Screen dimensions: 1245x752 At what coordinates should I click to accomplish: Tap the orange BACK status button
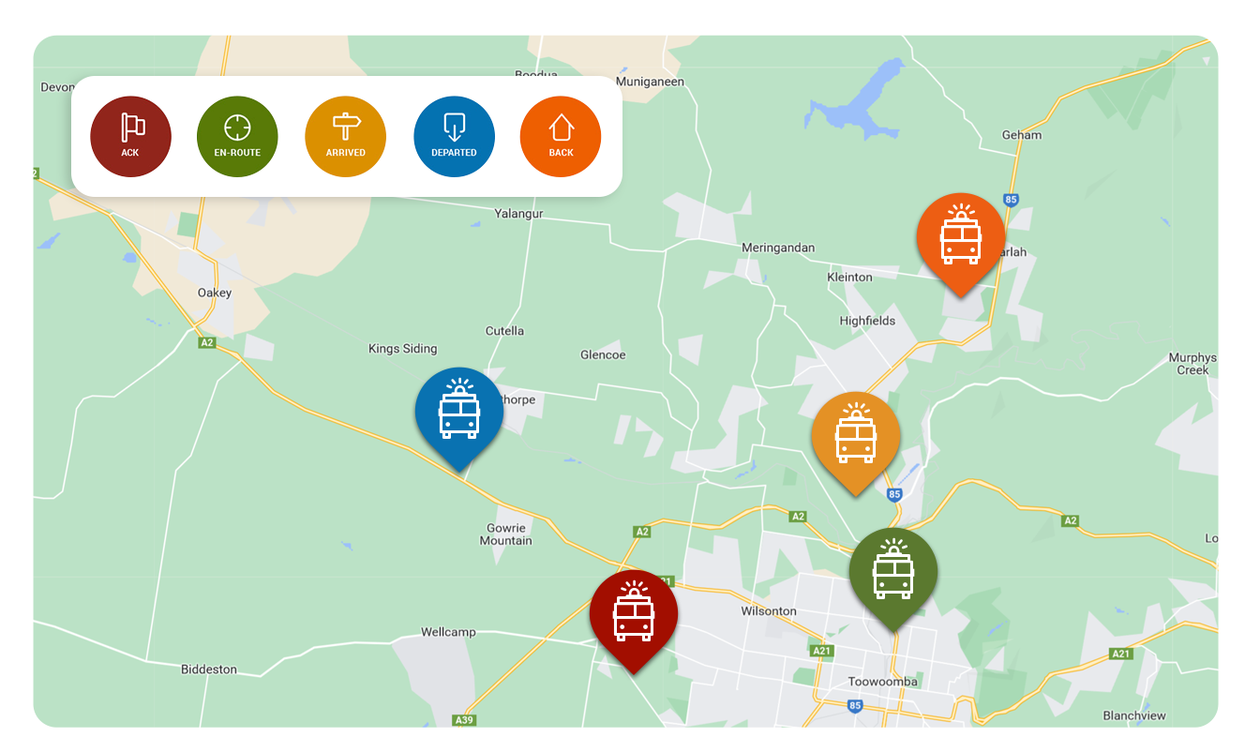click(561, 136)
